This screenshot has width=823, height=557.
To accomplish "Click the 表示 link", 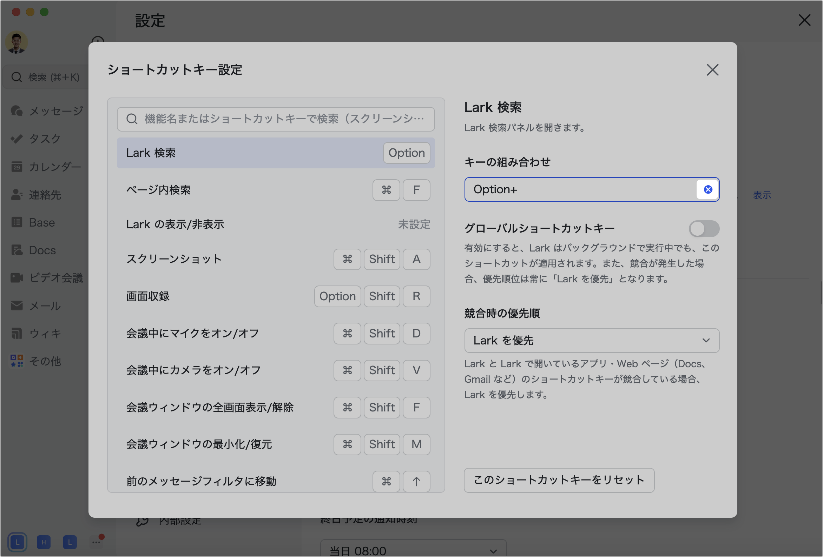I will 762,195.
